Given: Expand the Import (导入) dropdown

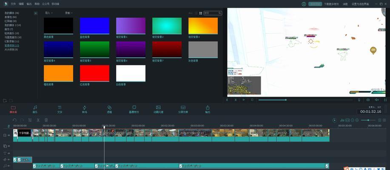Looking at the screenshot, I should (49, 13).
